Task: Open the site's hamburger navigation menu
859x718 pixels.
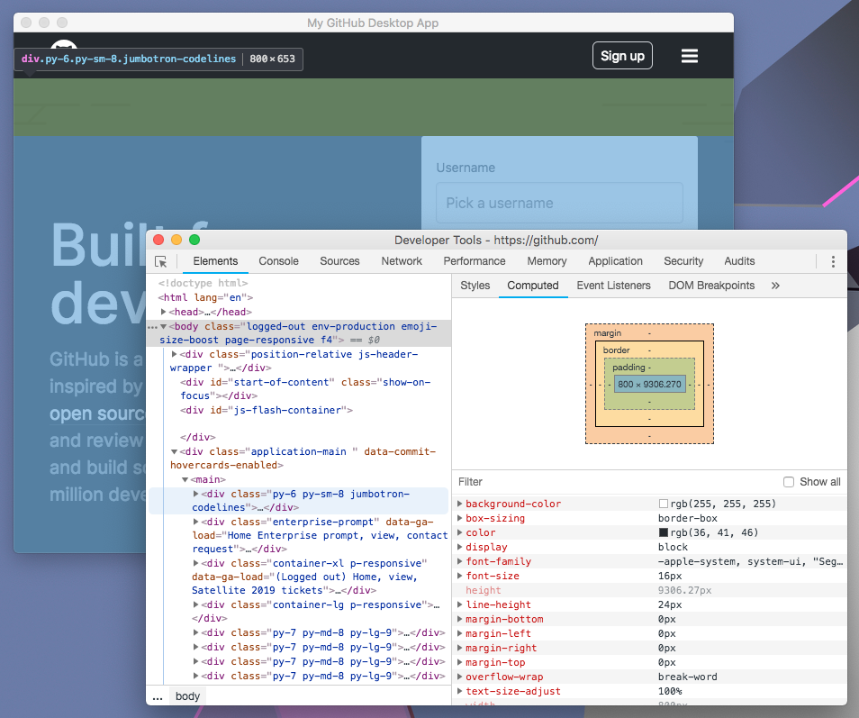Action: (x=689, y=55)
